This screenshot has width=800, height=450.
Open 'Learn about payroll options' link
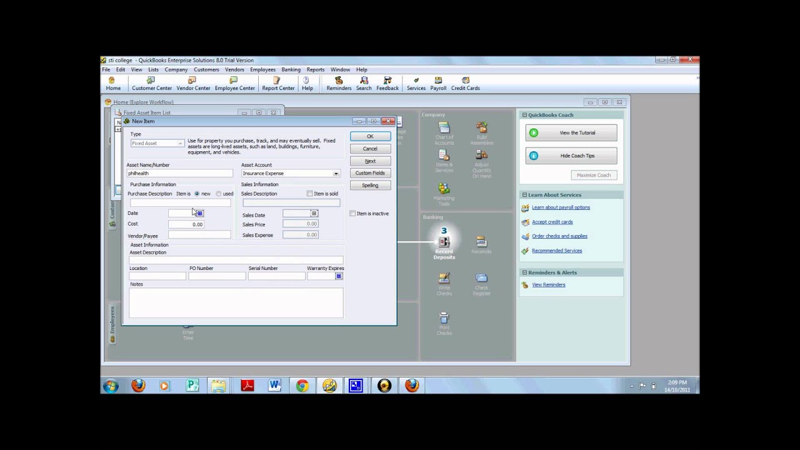561,207
